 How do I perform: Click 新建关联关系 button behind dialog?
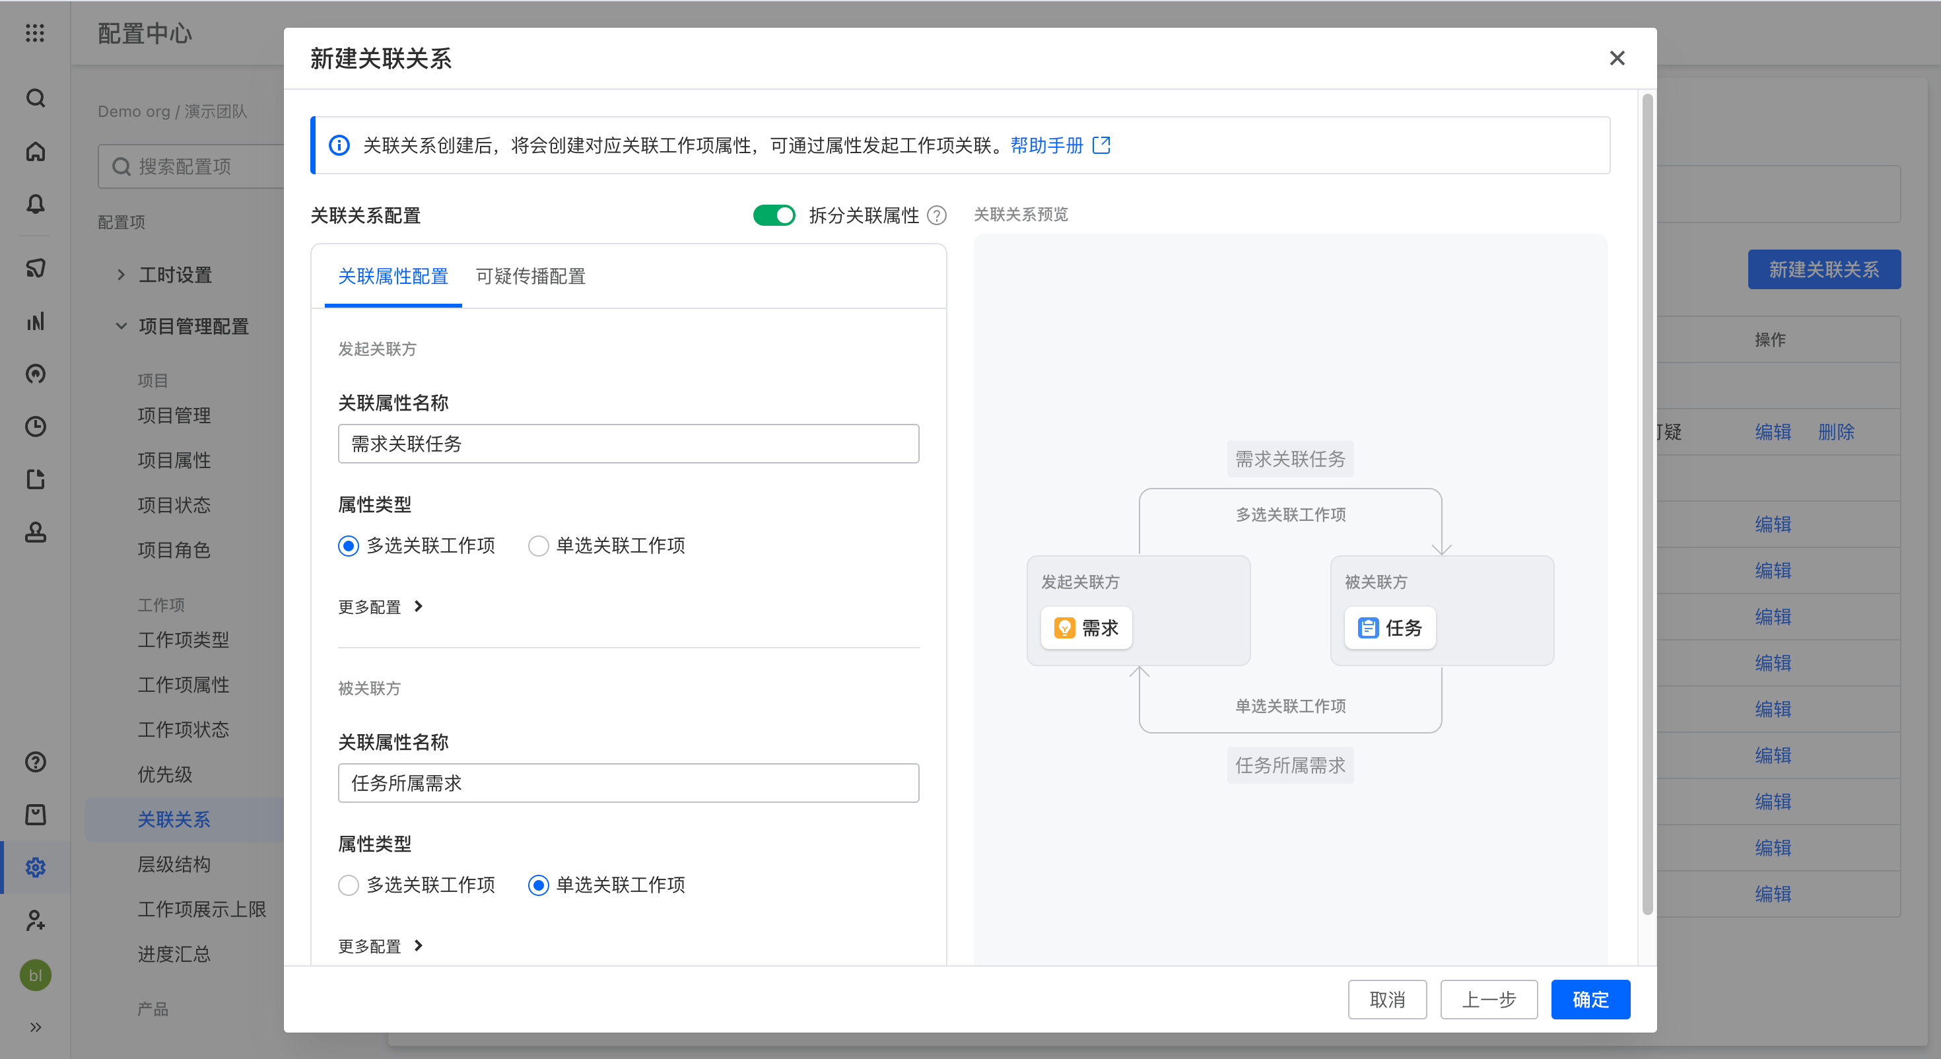tap(1824, 269)
